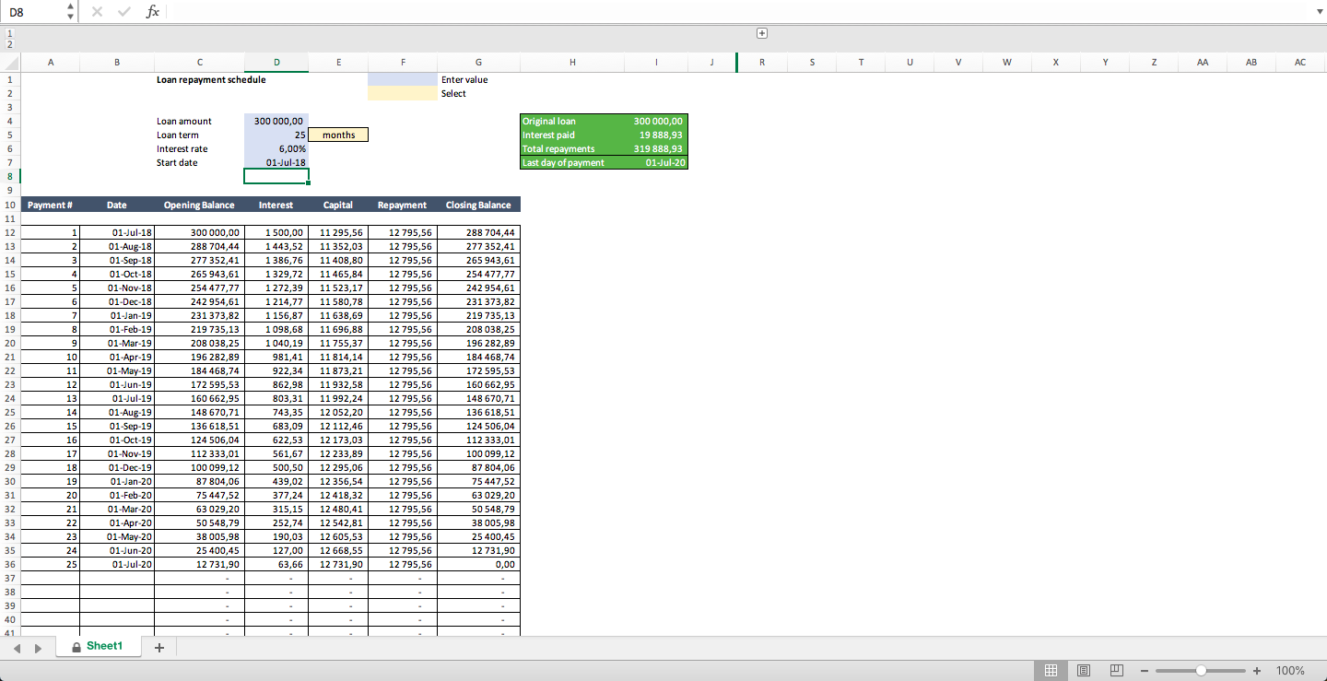
Task: Add a new worksheet with the plus button
Action: pos(158,647)
